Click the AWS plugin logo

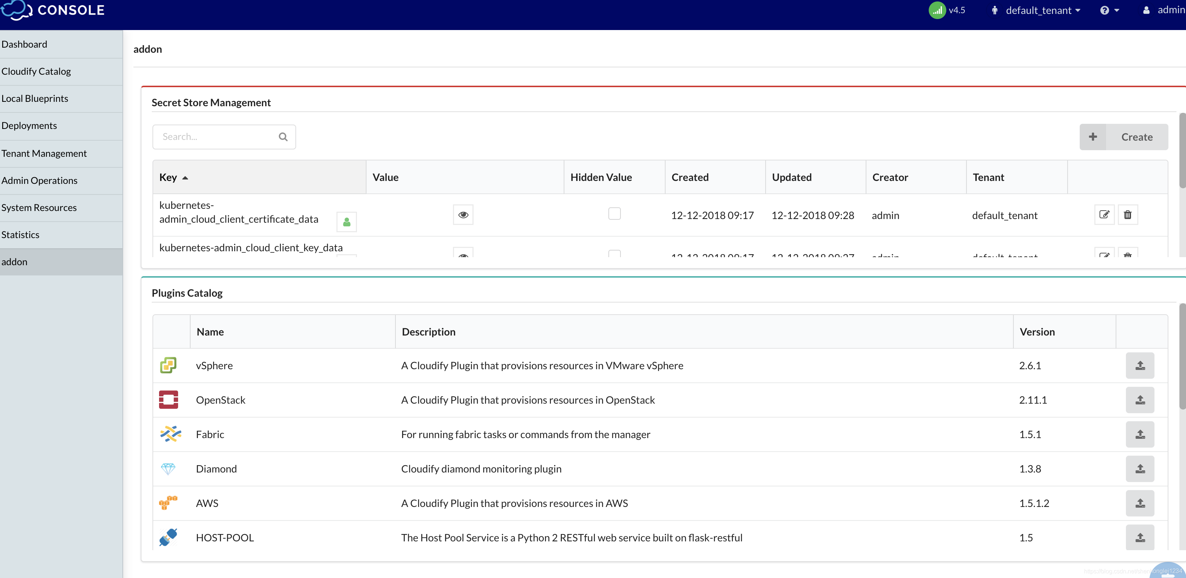(168, 503)
